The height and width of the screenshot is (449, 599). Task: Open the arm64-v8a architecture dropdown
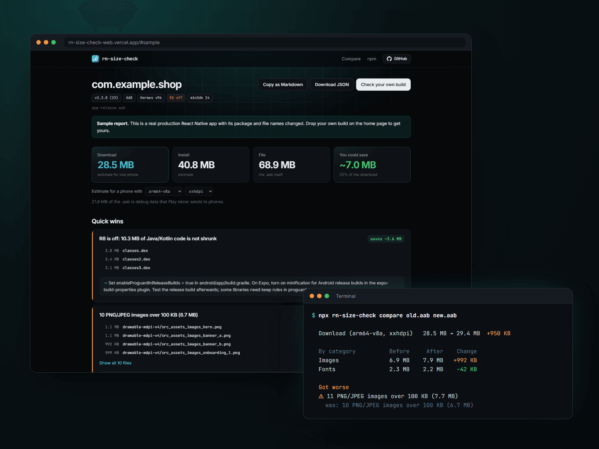(164, 191)
